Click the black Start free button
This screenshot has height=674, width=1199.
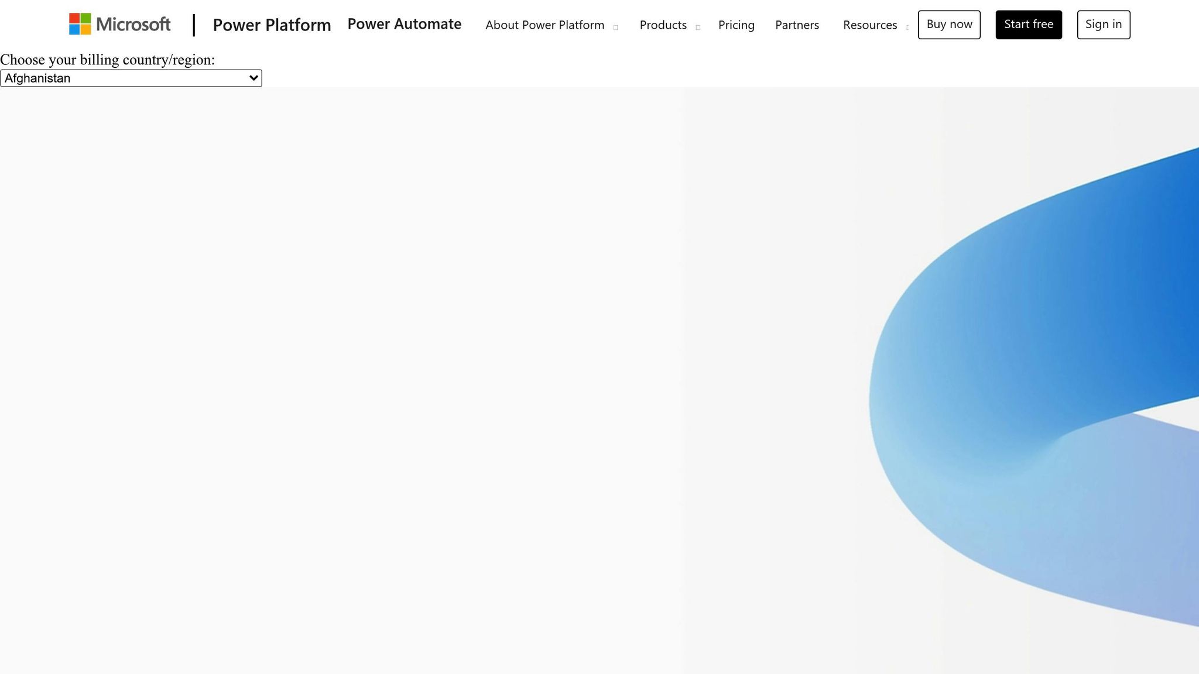coord(1029,25)
